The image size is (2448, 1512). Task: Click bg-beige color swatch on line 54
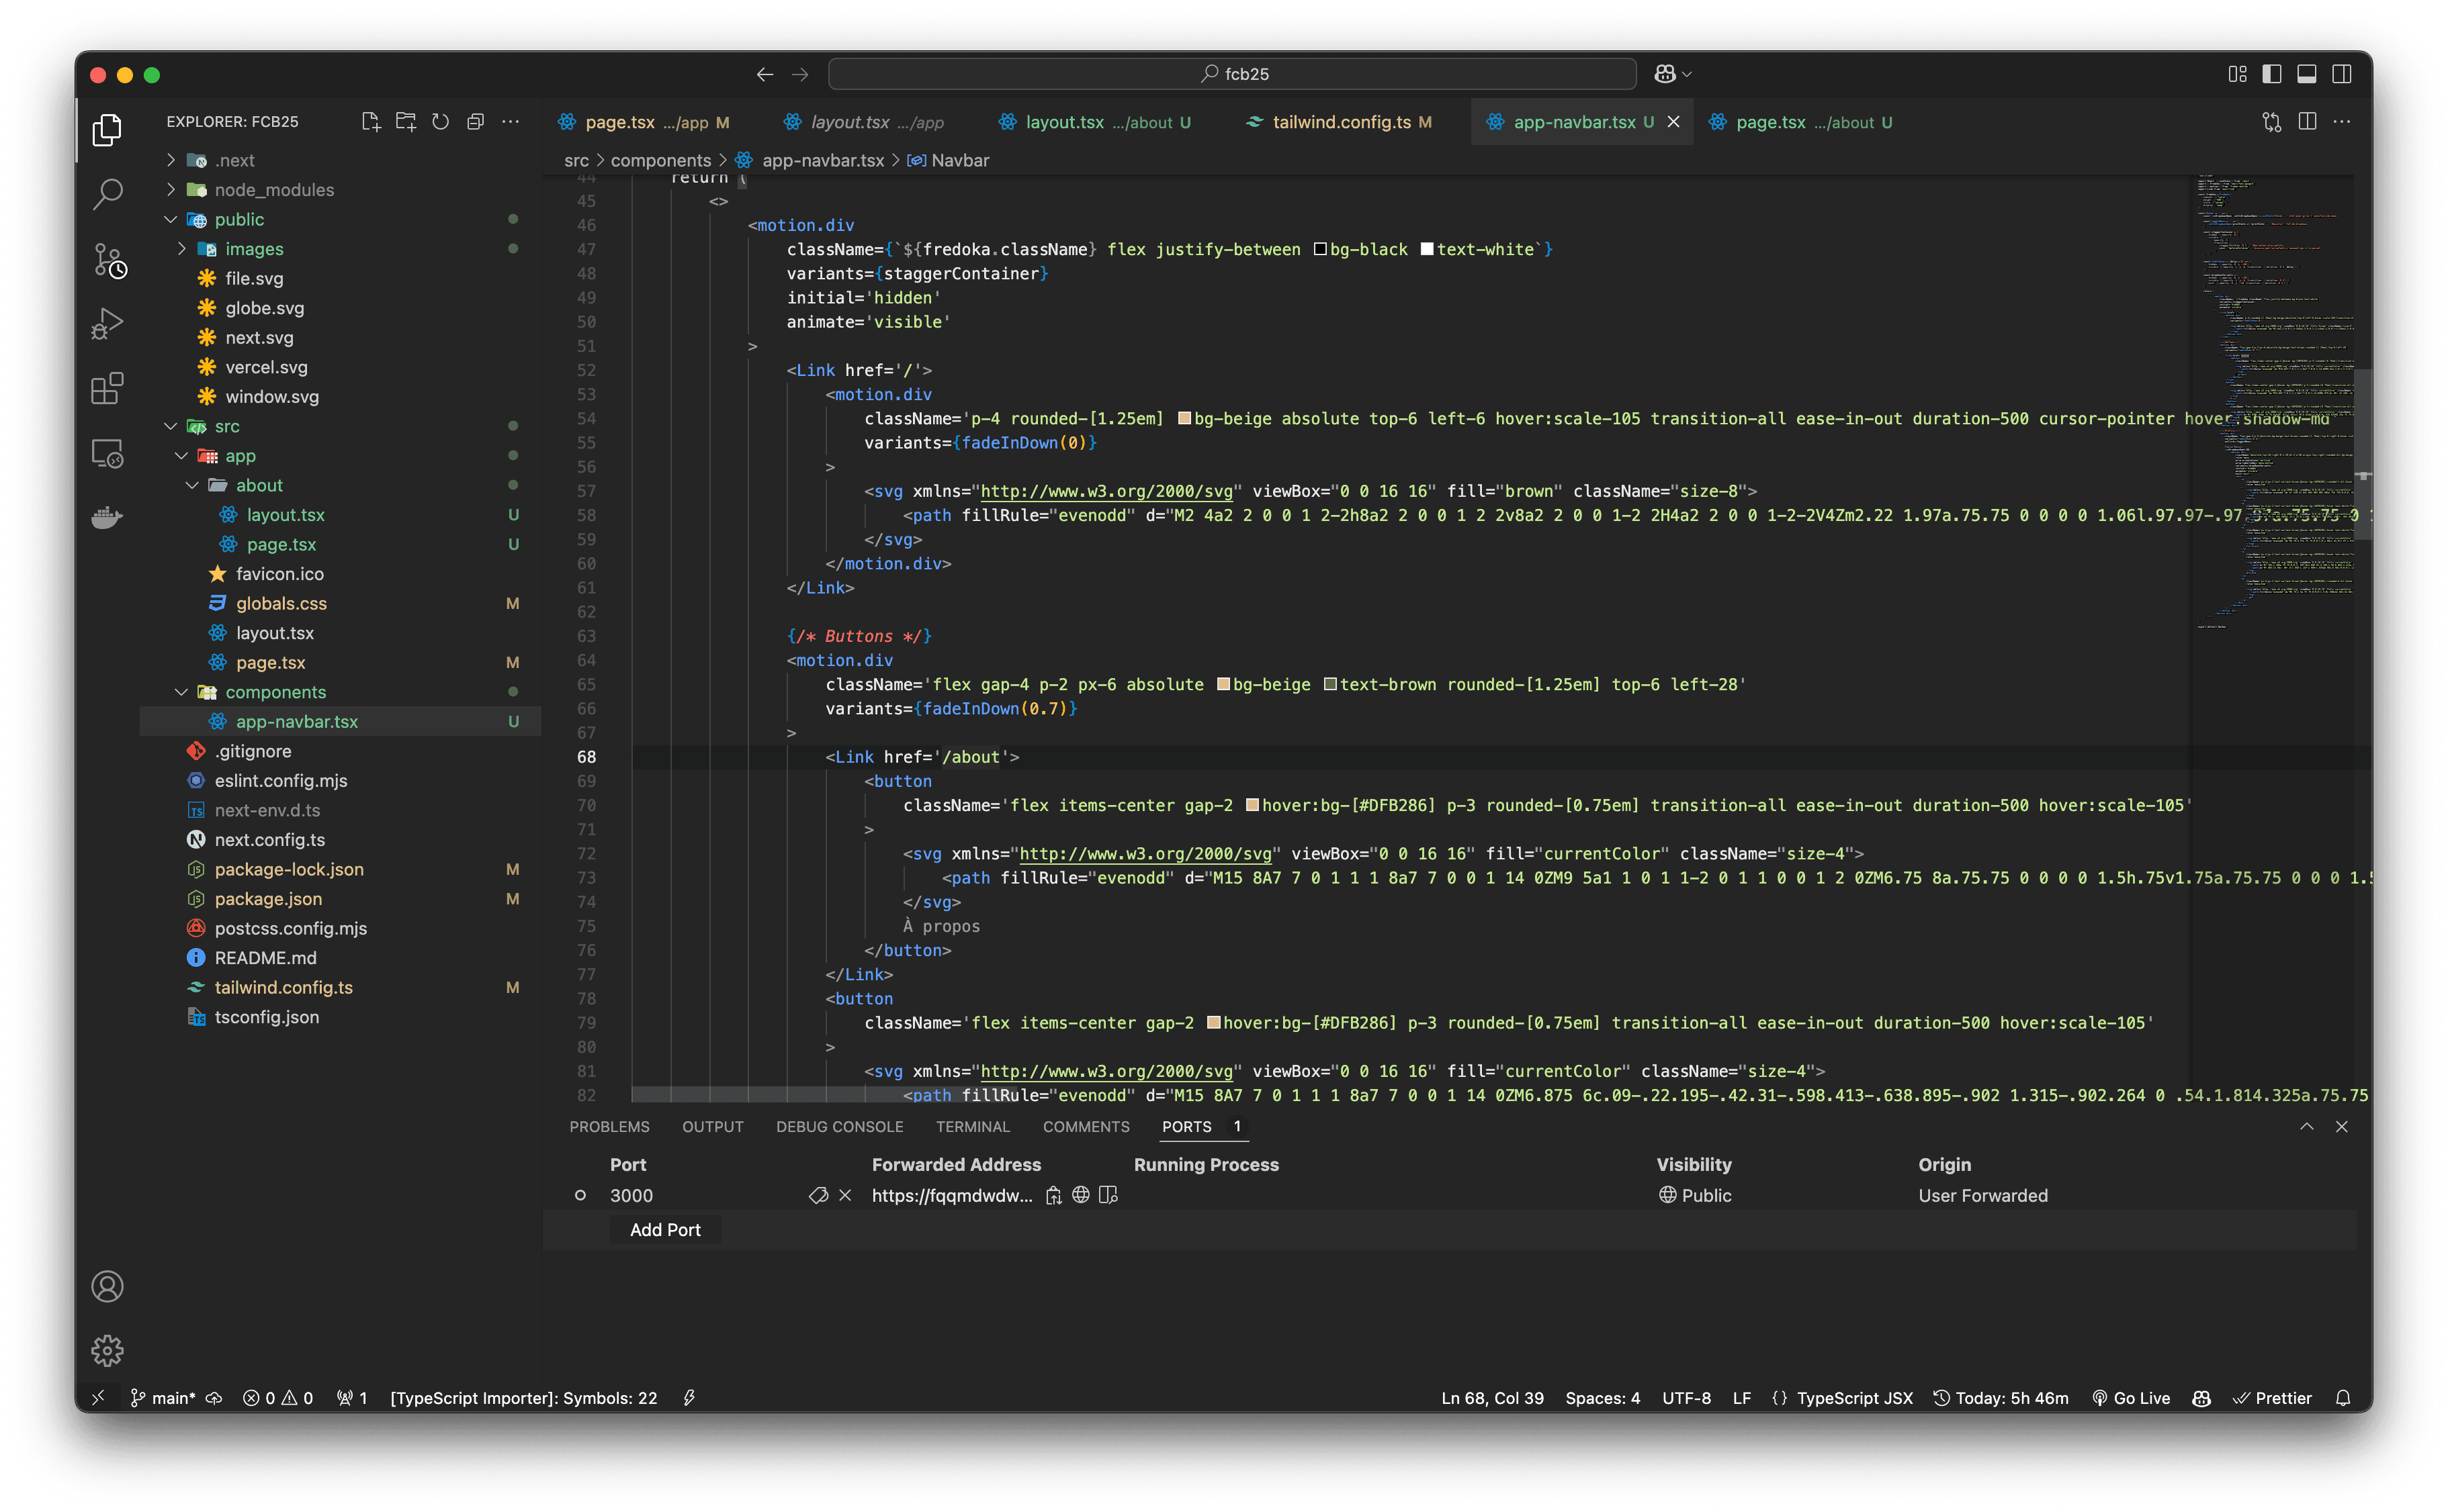click(1184, 419)
